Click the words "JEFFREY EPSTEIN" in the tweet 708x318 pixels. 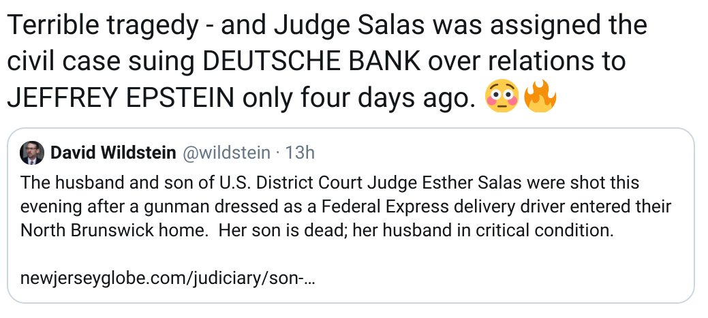[x=120, y=99]
